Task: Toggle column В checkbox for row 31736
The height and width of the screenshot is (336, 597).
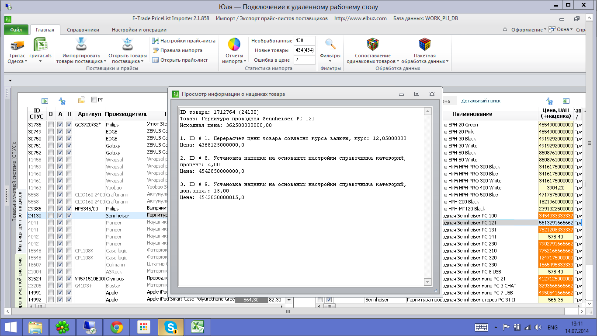Action: click(51, 125)
